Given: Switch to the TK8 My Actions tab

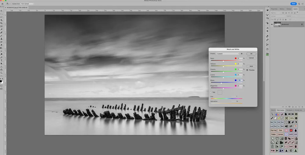Looking at the screenshot, I should coord(298,110).
